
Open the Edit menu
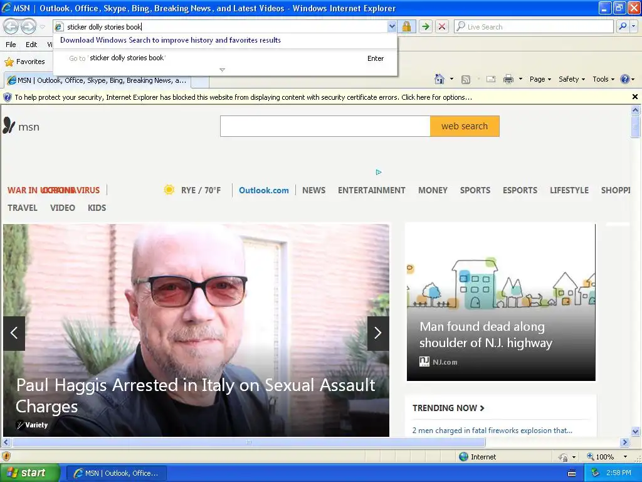pos(31,45)
